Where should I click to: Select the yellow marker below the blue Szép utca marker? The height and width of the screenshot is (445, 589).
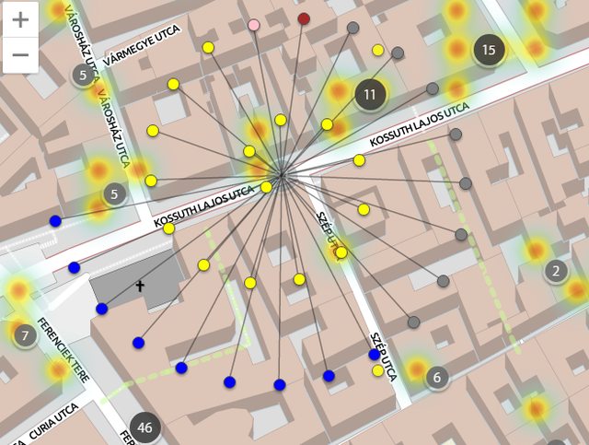(378, 371)
